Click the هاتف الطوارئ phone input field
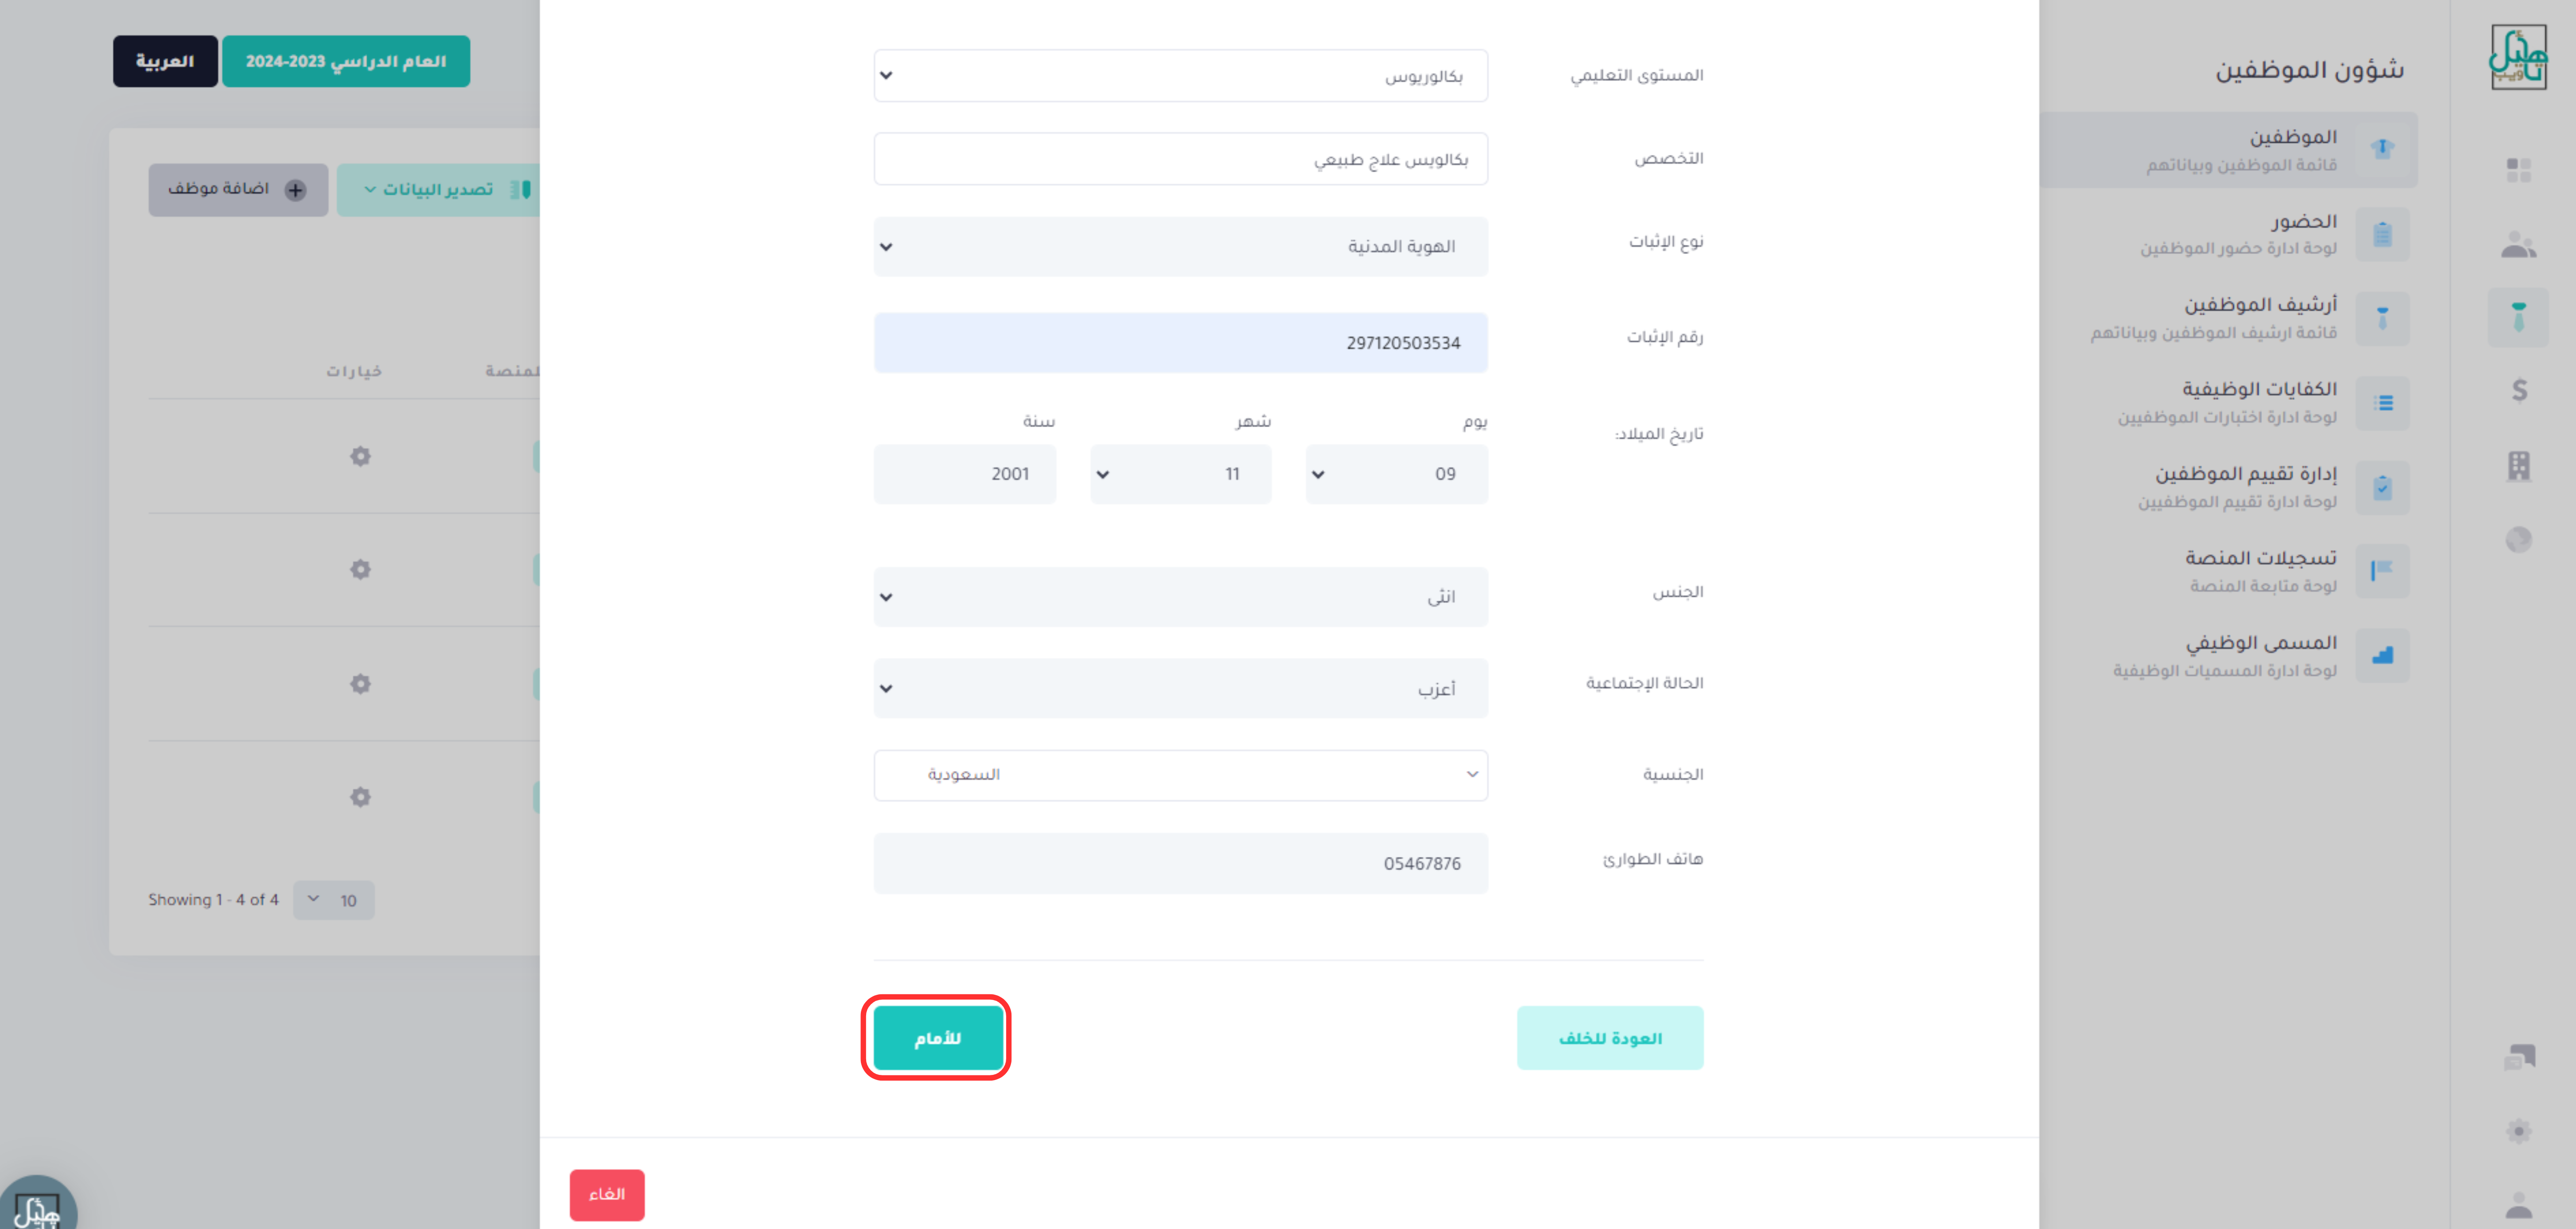 pyautogui.click(x=1180, y=864)
